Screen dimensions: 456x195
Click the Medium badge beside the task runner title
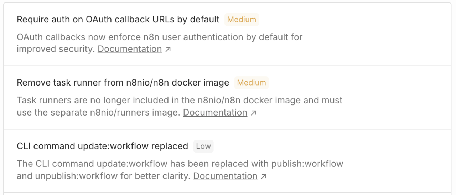[x=252, y=83]
